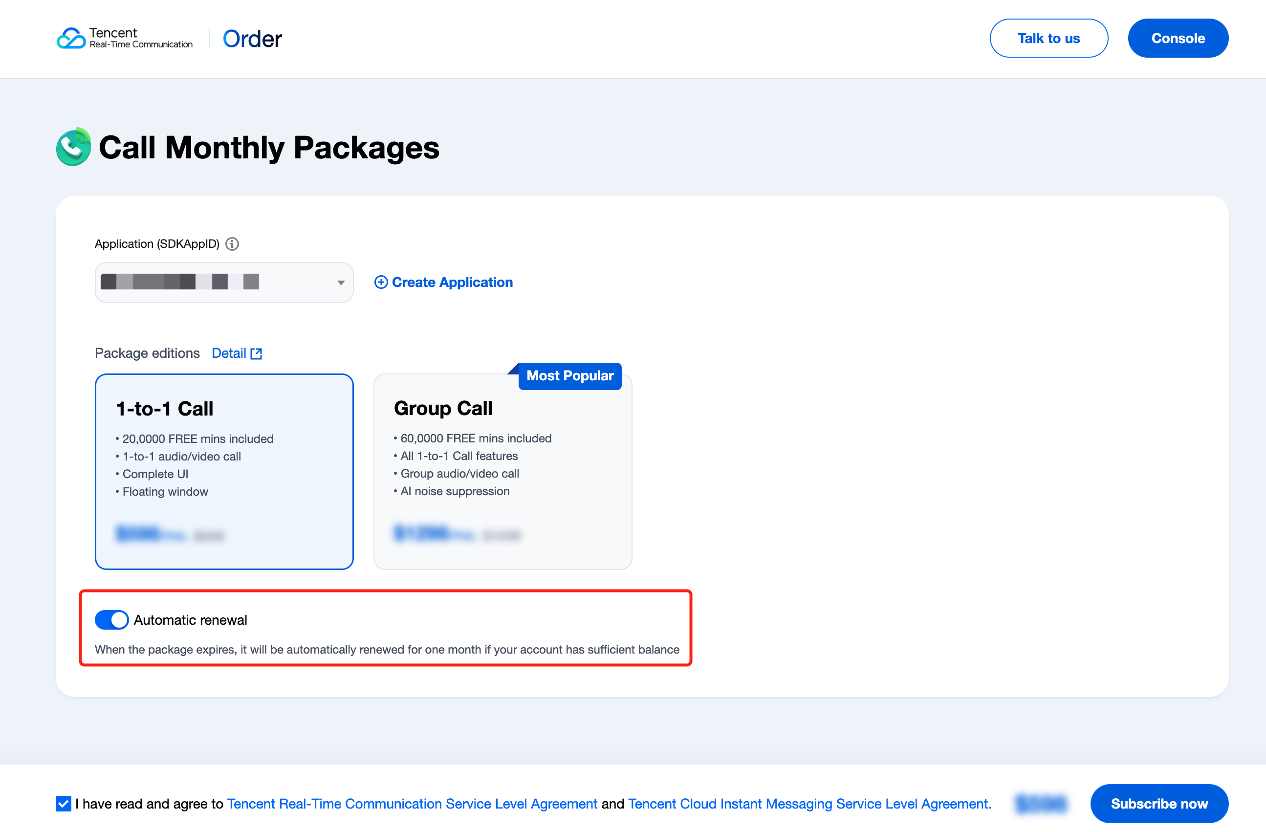Screen dimensions: 1266x832
Task: Open the SDKAppID application dropdown
Action: [224, 283]
